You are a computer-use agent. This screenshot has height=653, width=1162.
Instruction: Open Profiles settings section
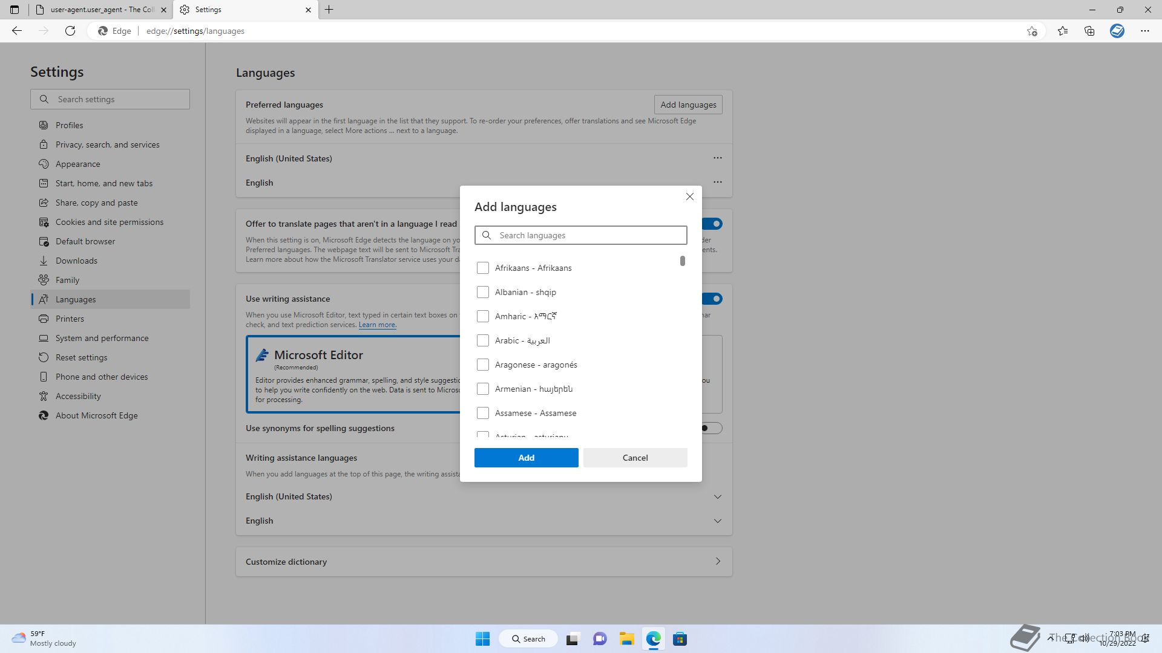[110, 125]
